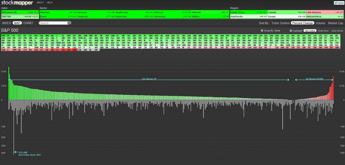
Task: Click the 'Most Active Stock: BAC' label
Action: click(30, 155)
